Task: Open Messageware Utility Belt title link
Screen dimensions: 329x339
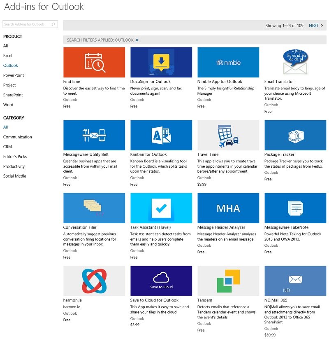Action: [86, 154]
